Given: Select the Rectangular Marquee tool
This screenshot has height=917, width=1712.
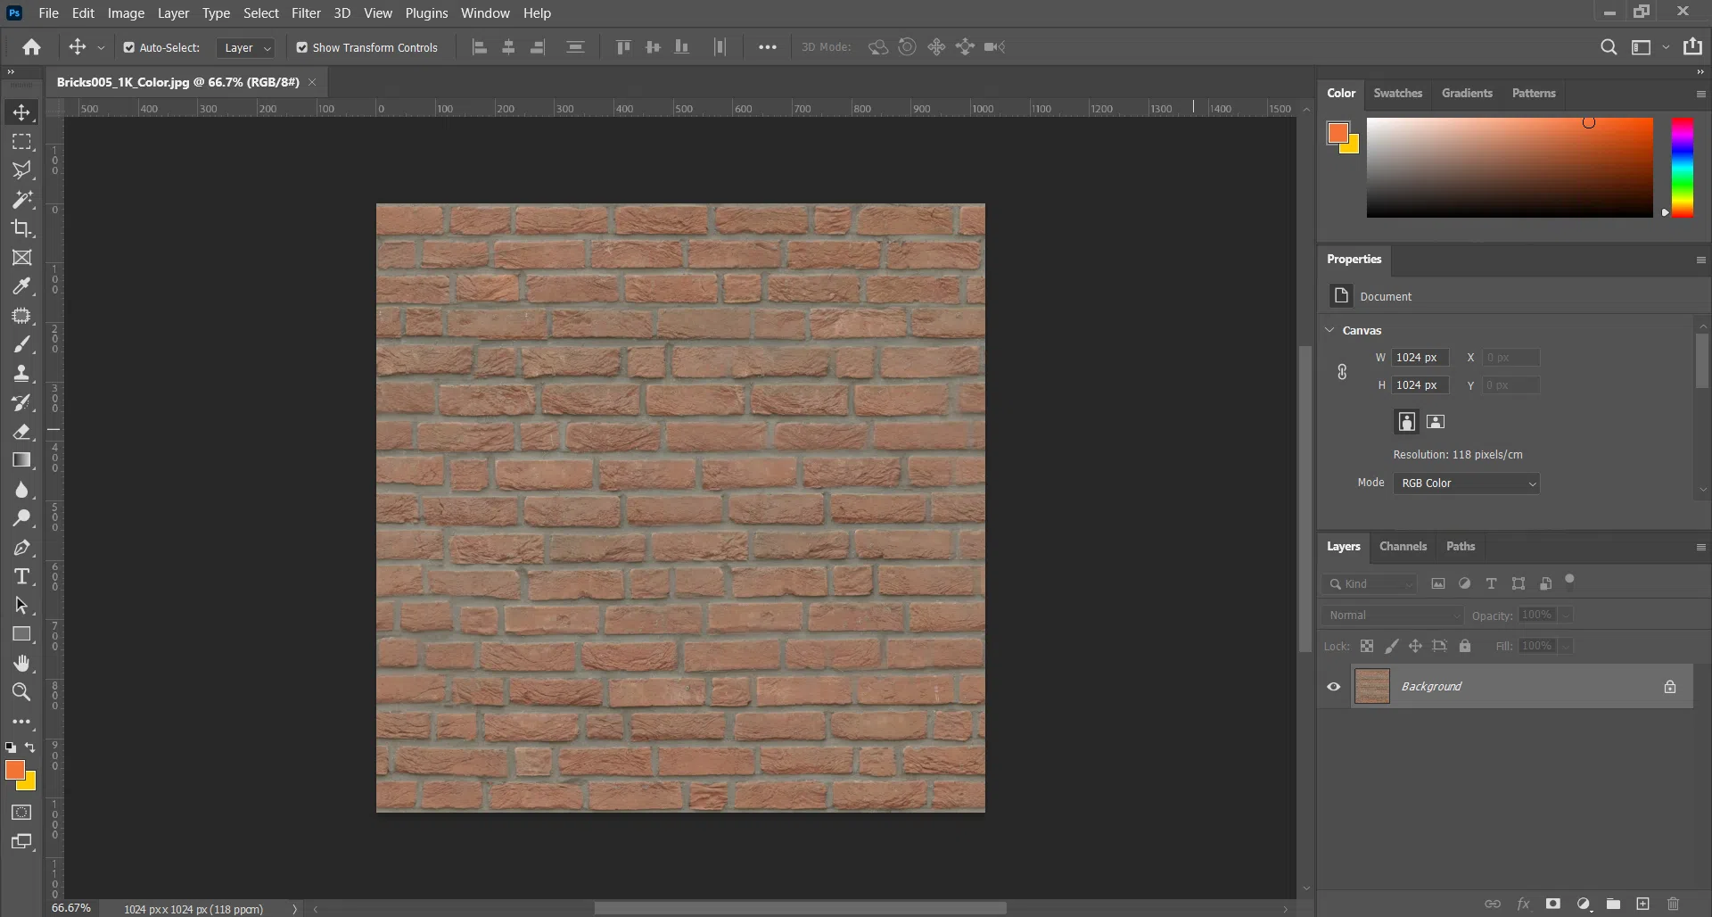Looking at the screenshot, I should coord(21,142).
